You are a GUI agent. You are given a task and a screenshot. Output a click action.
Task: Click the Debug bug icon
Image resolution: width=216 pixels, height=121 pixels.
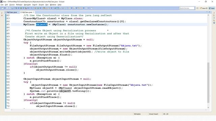[x=16, y=8]
